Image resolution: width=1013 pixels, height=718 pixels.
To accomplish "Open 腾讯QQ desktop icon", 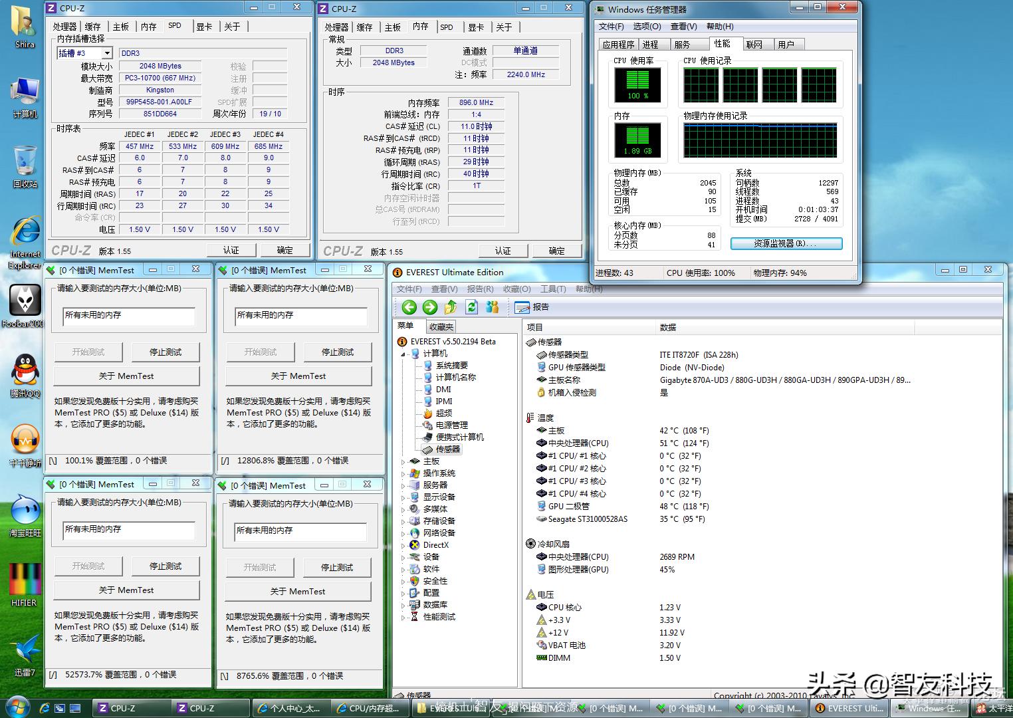I will [x=25, y=376].
